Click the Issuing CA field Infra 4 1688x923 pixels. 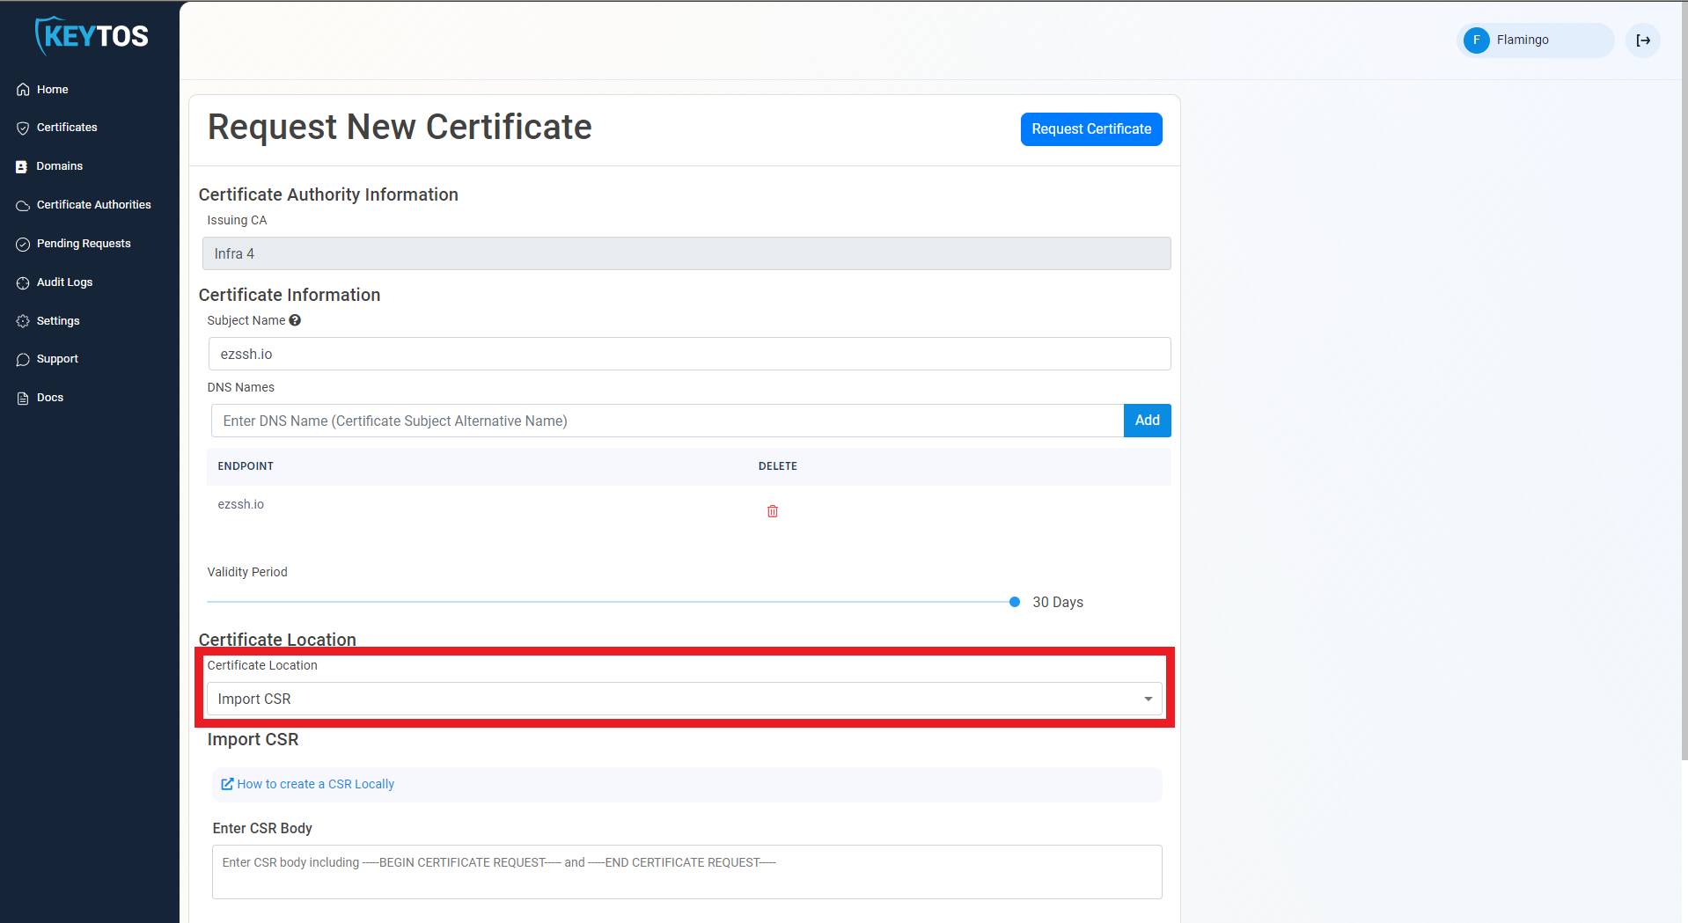(686, 253)
